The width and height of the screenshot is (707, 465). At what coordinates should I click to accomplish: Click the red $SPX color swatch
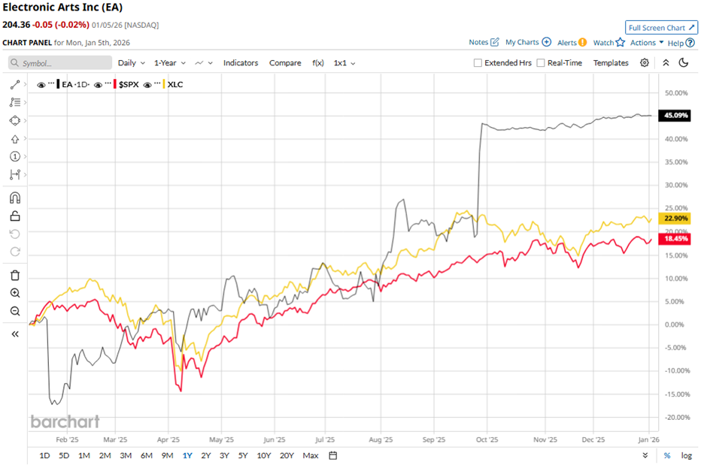click(115, 84)
